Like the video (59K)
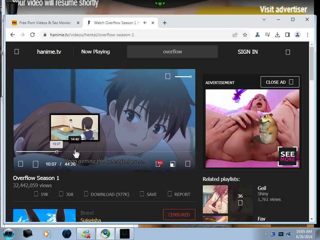The image size is (320, 240). pyautogui.click(x=41, y=194)
